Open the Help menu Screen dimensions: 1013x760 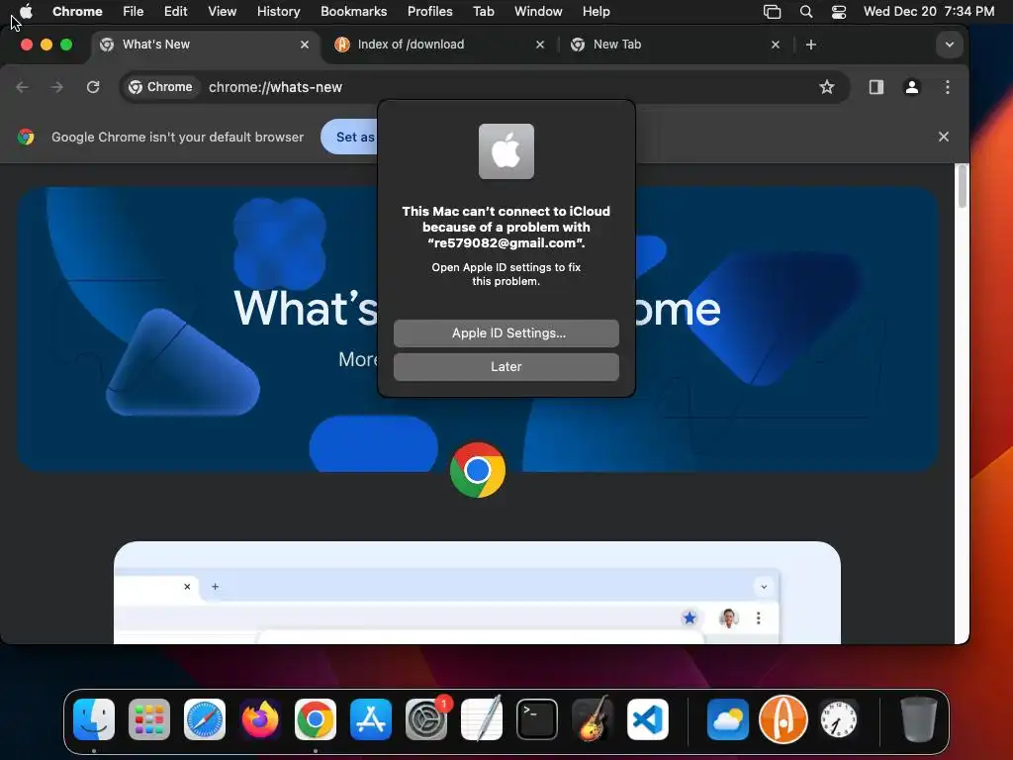click(x=596, y=12)
